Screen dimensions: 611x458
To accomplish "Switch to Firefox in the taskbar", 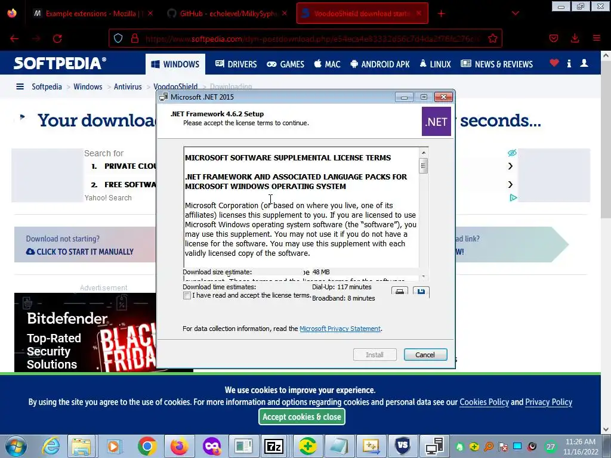I will (179, 446).
